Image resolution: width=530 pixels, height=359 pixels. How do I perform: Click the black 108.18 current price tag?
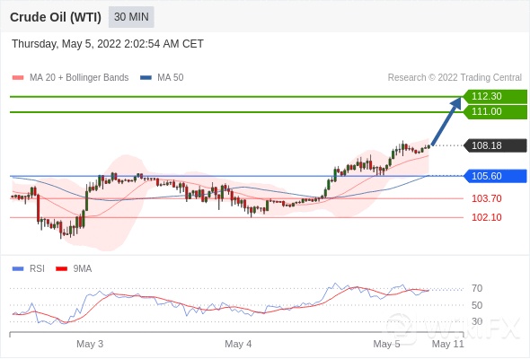click(x=495, y=145)
